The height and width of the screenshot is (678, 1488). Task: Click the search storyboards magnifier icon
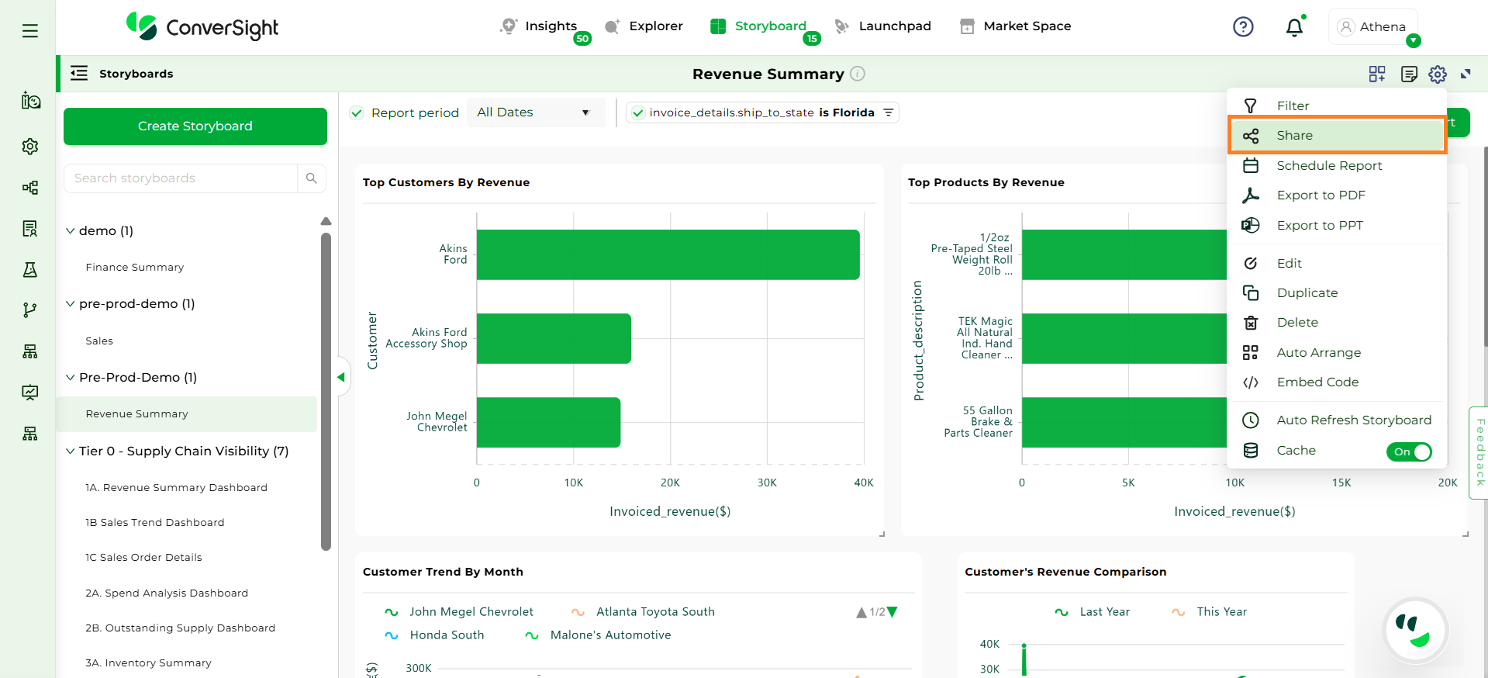[312, 178]
